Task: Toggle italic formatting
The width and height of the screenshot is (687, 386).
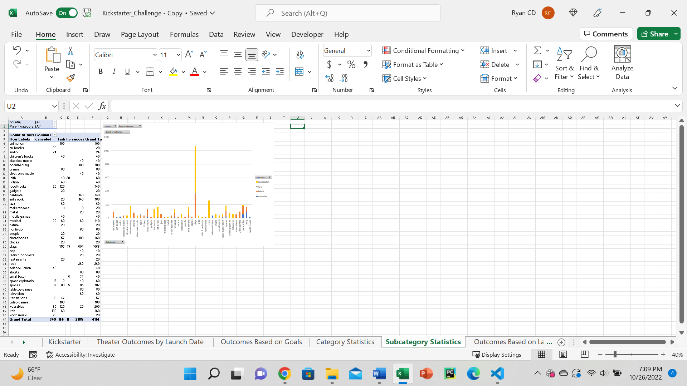Action: (114, 71)
